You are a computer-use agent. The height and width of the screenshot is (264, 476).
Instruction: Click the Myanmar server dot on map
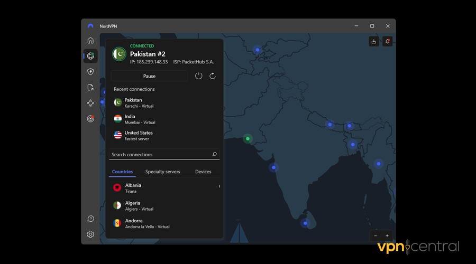tap(378, 164)
